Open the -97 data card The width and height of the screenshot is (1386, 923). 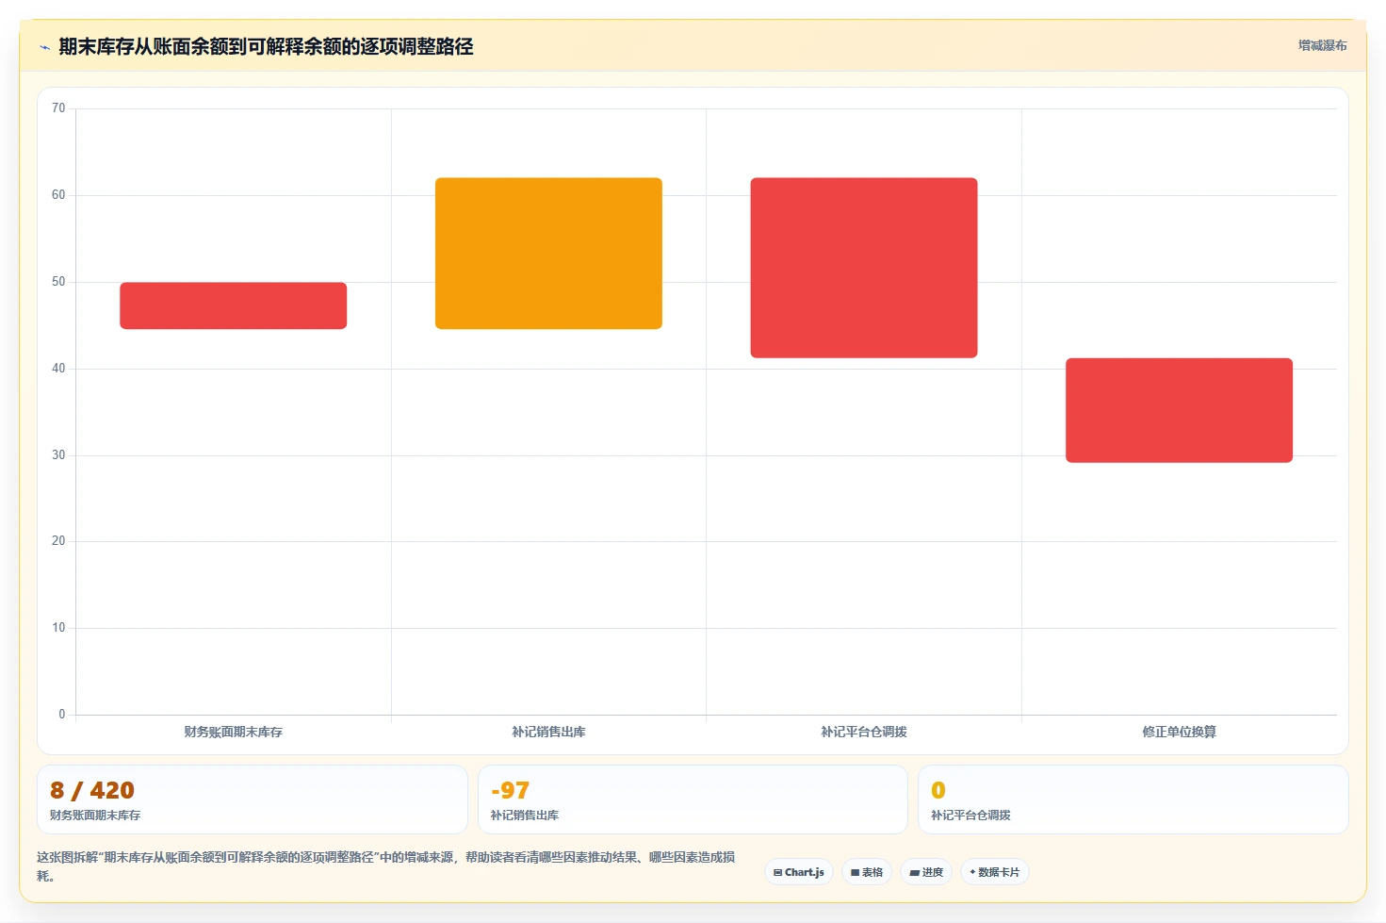click(x=693, y=799)
